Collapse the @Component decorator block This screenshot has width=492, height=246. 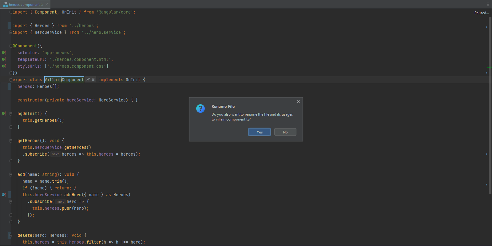pyautogui.click(x=11, y=46)
